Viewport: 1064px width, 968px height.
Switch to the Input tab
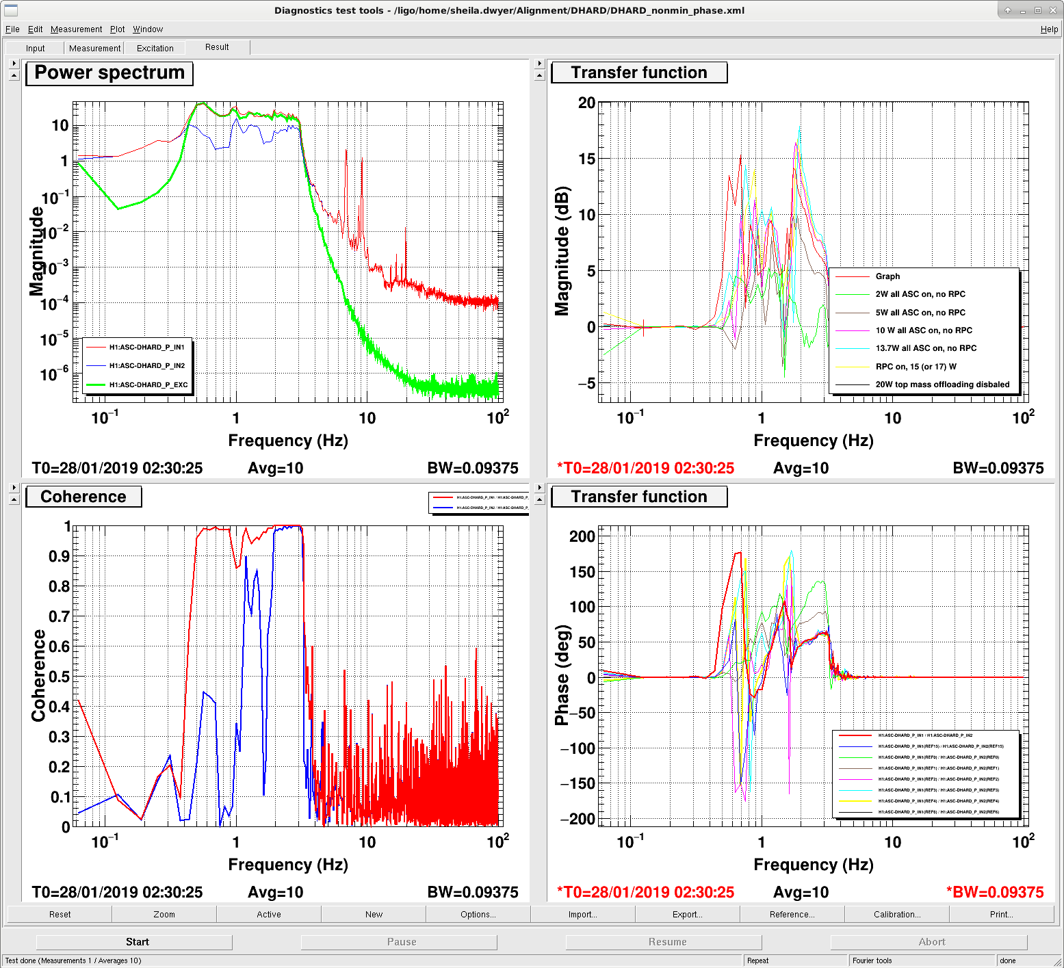36,48
